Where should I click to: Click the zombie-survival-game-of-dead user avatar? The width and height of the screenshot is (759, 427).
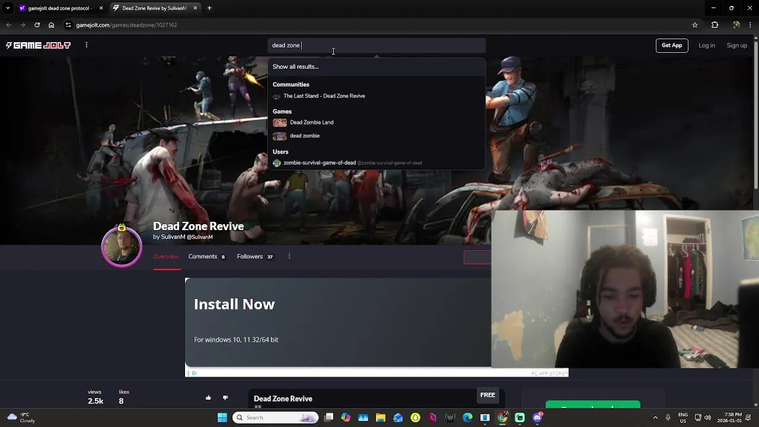[x=276, y=163]
